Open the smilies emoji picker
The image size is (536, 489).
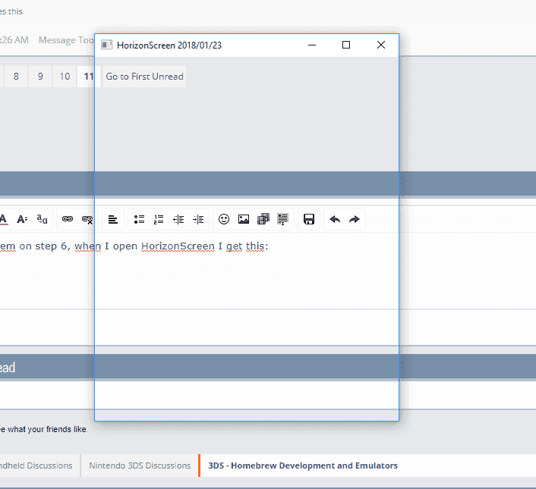(224, 219)
